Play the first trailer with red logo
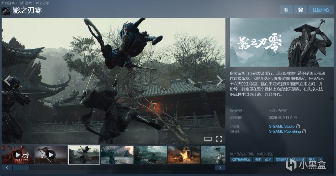This screenshot has height=176, width=336. click(x=18, y=155)
